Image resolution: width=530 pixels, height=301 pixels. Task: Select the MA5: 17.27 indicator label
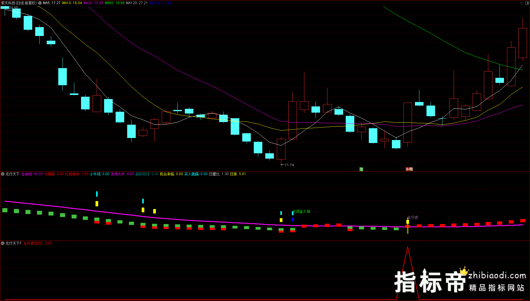[x=51, y=3]
